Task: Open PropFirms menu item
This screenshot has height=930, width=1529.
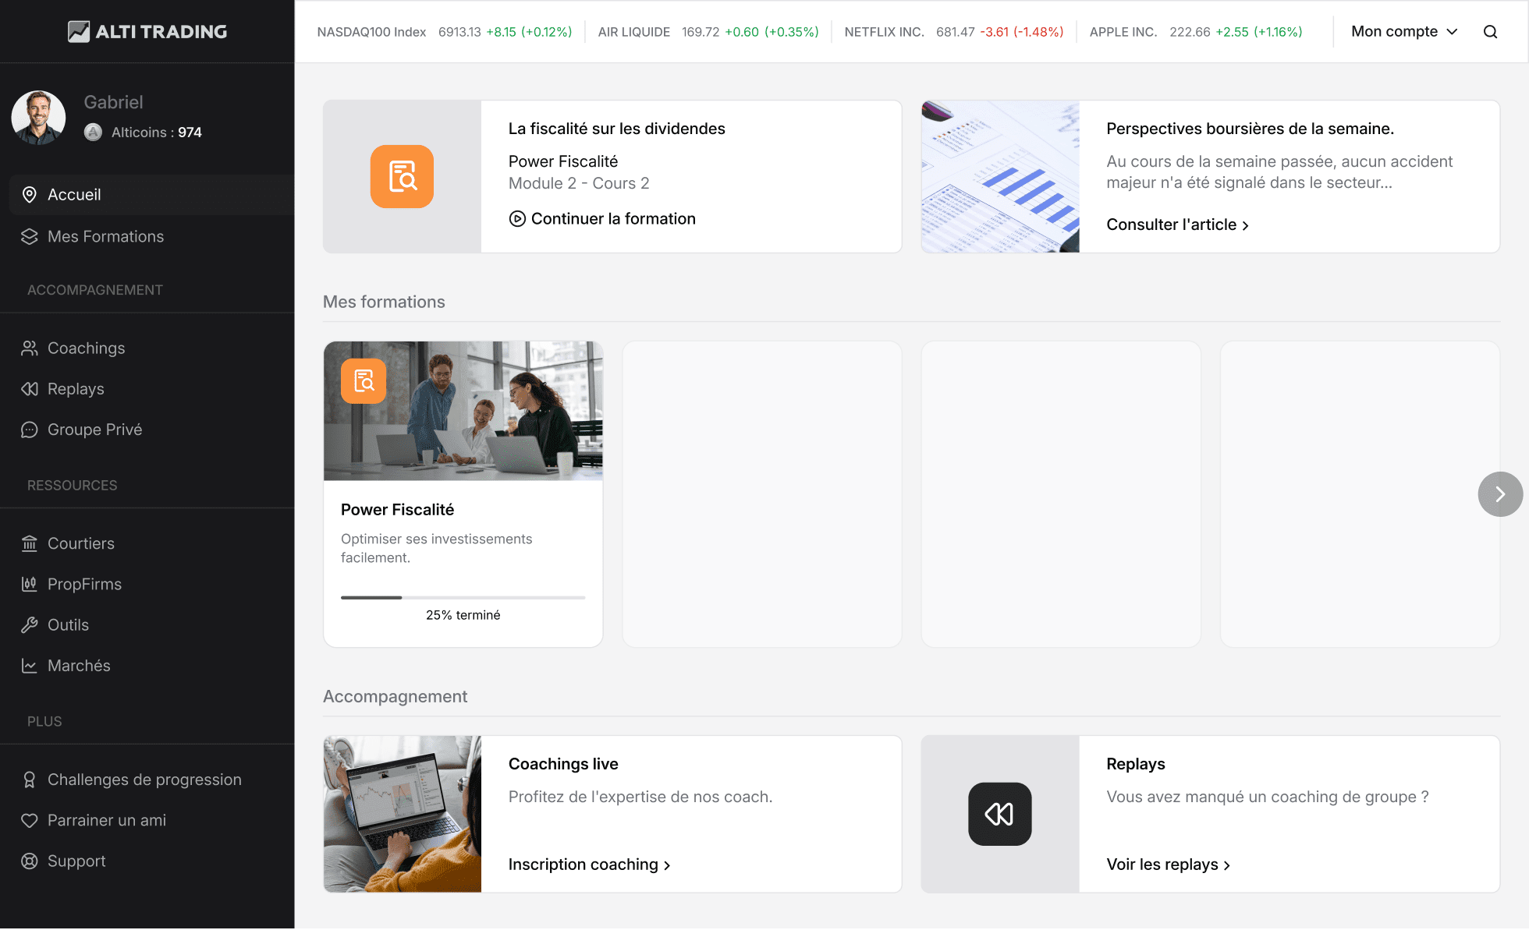Action: point(152,584)
